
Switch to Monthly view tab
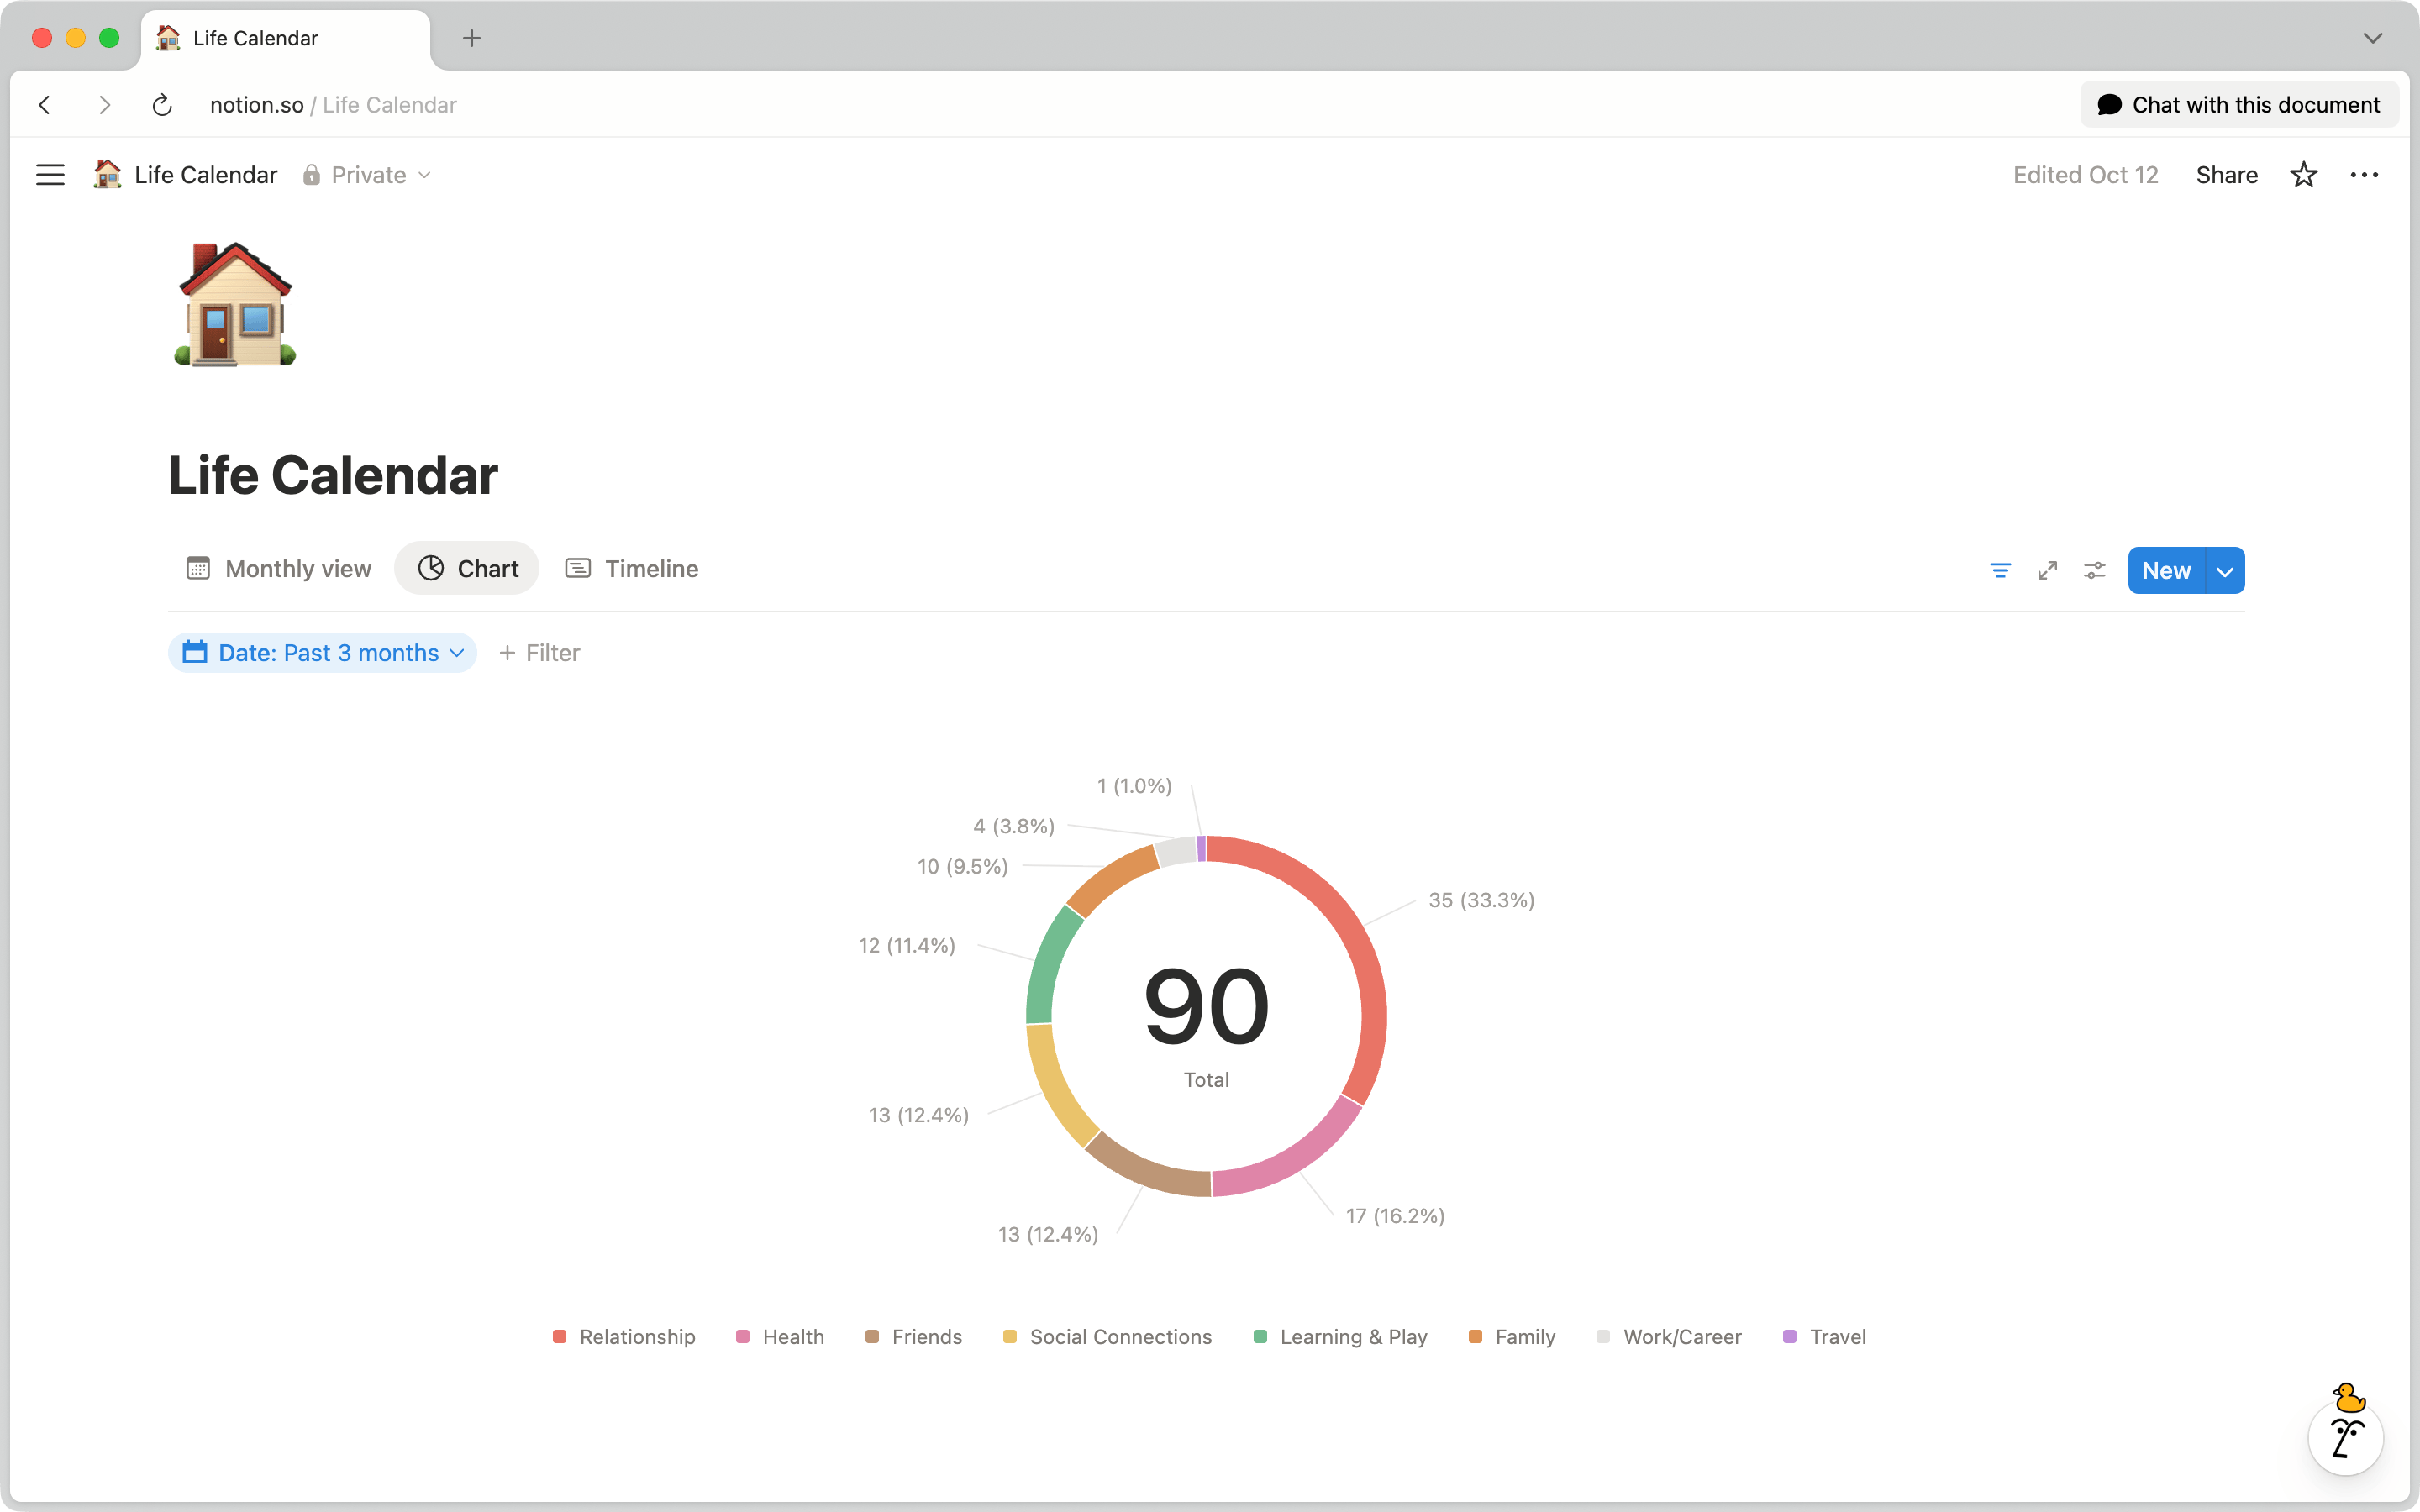(x=279, y=569)
